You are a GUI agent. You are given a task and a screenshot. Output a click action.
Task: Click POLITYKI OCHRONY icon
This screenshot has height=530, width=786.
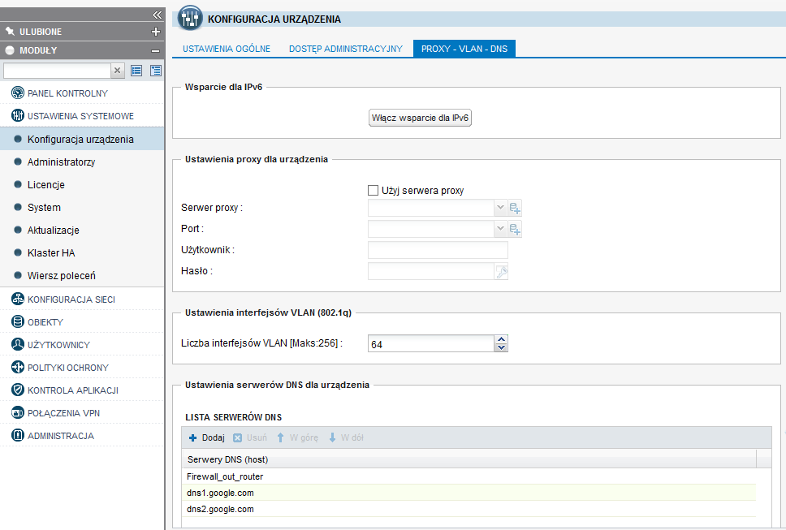click(x=18, y=367)
